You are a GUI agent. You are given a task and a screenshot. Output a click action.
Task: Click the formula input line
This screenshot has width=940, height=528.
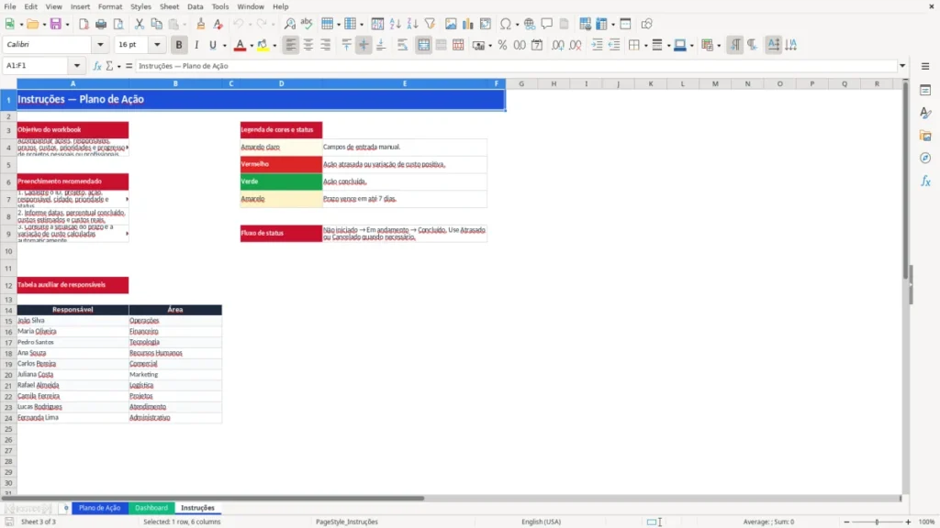tap(516, 66)
